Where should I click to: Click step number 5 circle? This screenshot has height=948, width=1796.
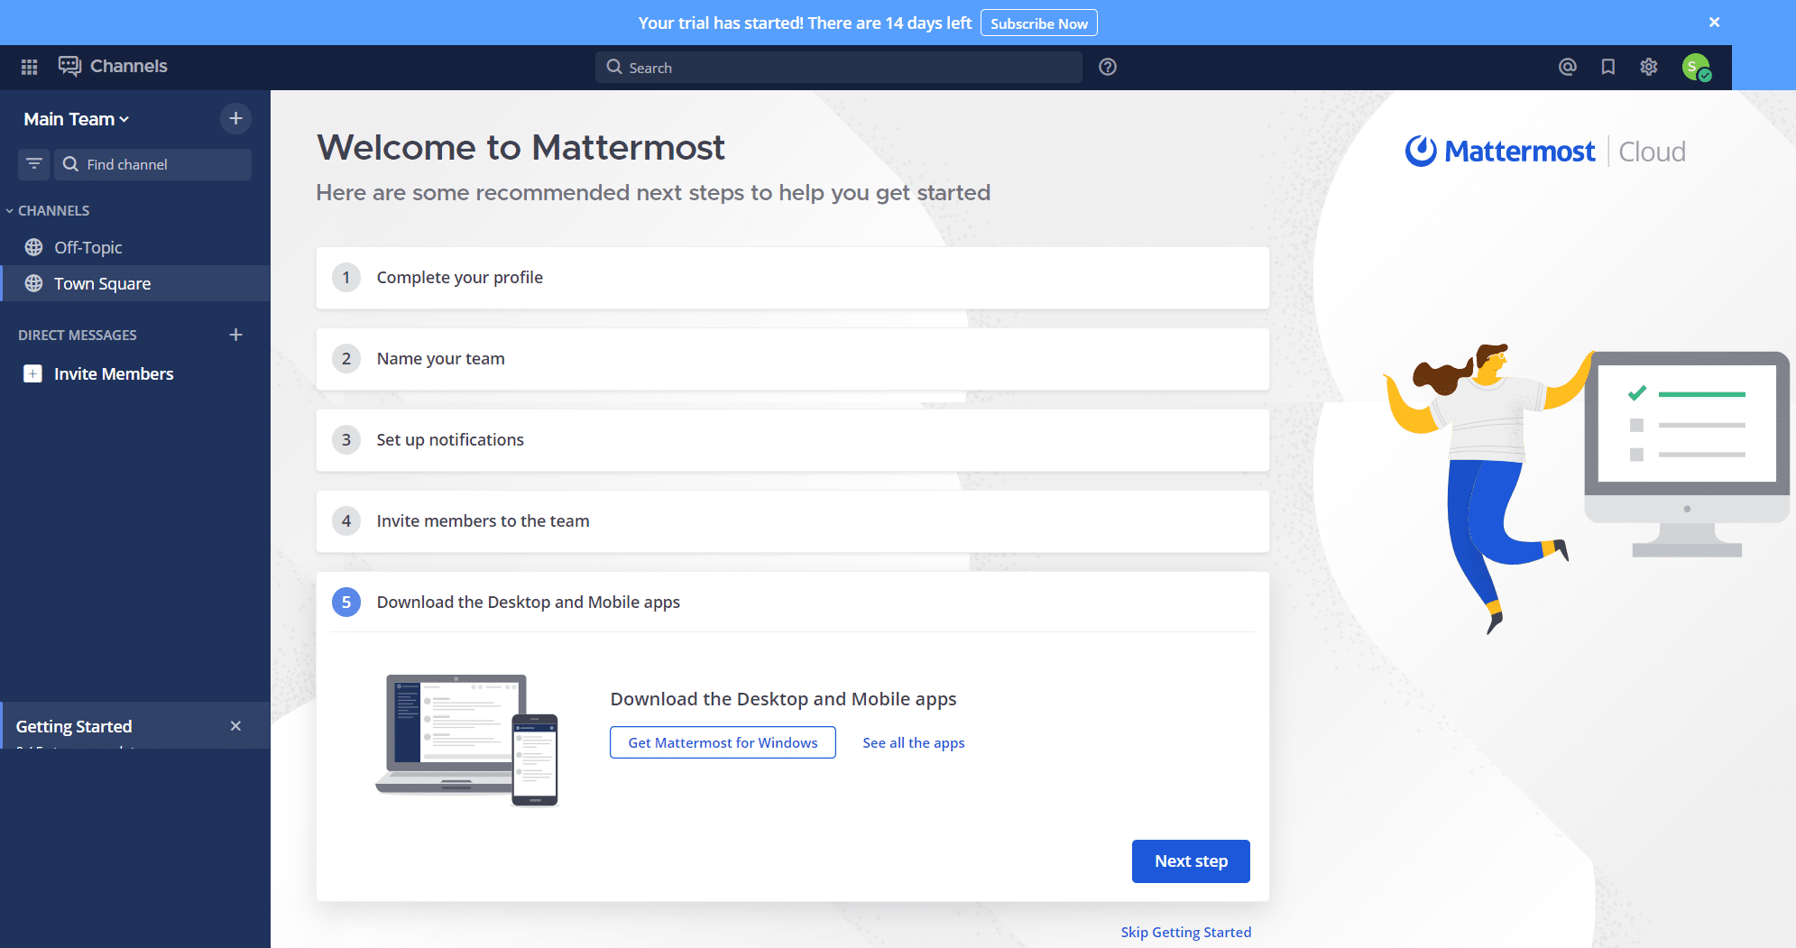pos(346,603)
